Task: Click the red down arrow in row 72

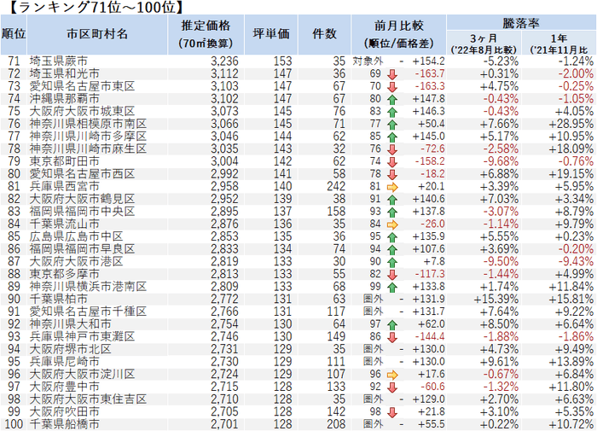Action: pos(392,74)
